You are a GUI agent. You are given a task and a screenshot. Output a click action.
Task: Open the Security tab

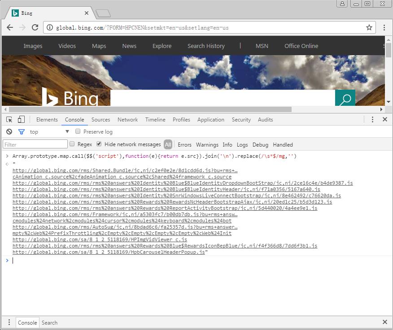[241, 120]
